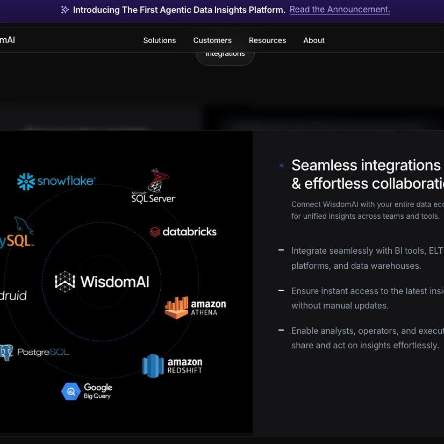Follow the Read the Announcement link
Image resolution: width=444 pixels, height=444 pixels.
(340, 10)
